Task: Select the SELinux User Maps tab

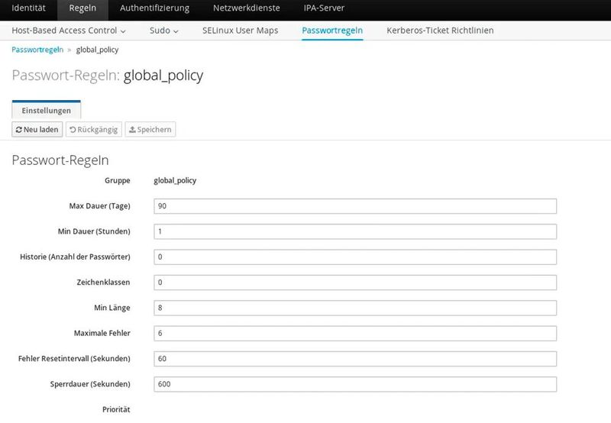Action: point(240,31)
